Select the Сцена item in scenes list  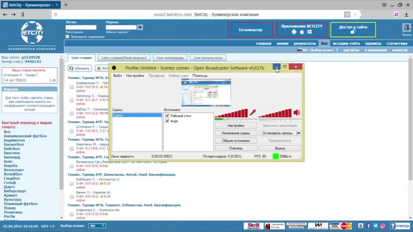pyautogui.click(x=137, y=115)
